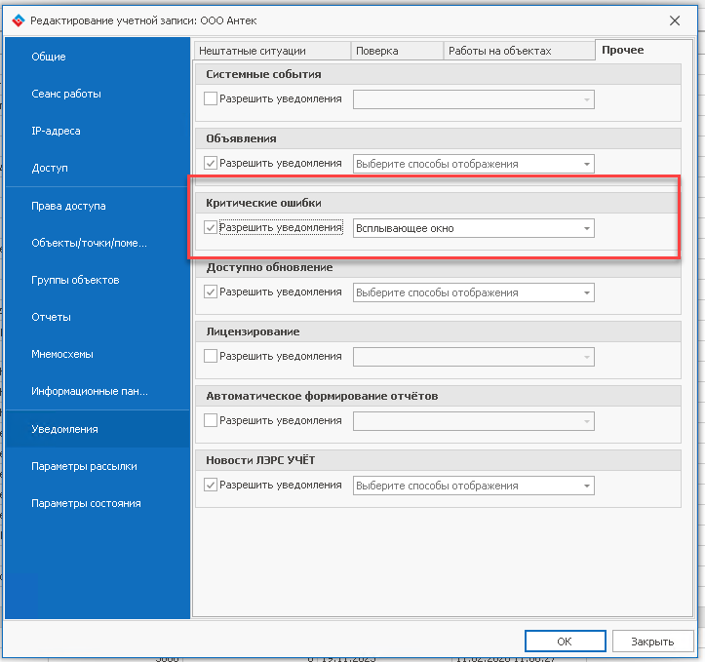Select Работы на объектах tab
The height and width of the screenshot is (662, 705).
click(x=499, y=51)
